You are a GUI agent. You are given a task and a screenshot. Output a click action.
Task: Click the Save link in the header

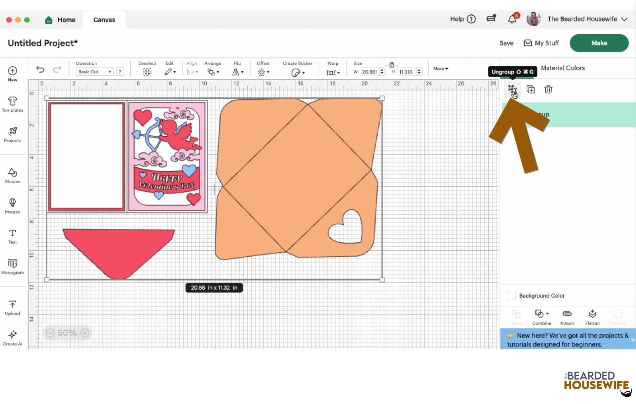pyautogui.click(x=506, y=43)
